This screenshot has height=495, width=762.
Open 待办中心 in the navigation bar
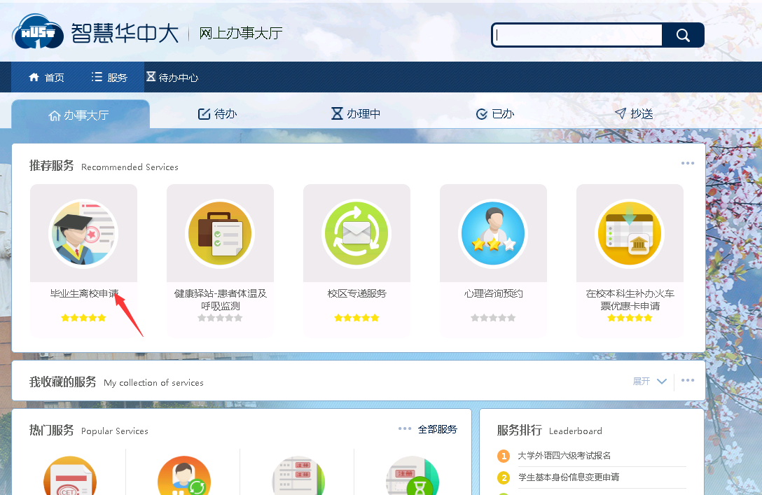(172, 77)
